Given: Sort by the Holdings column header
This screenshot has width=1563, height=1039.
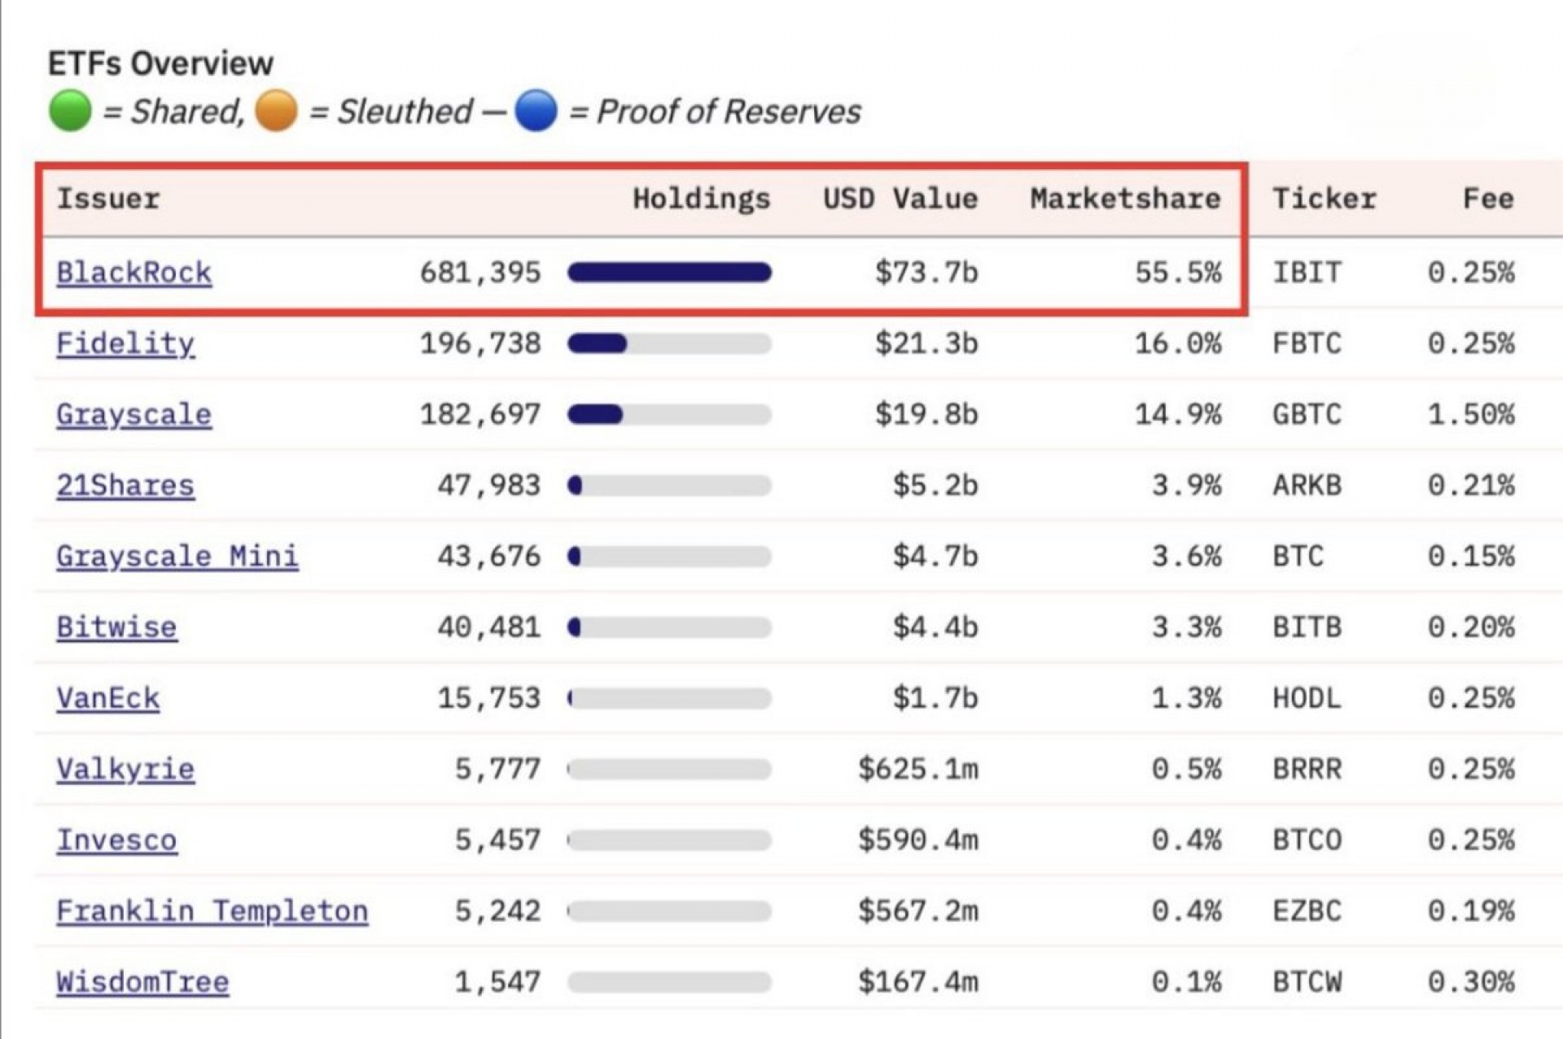Looking at the screenshot, I should 702,199.
